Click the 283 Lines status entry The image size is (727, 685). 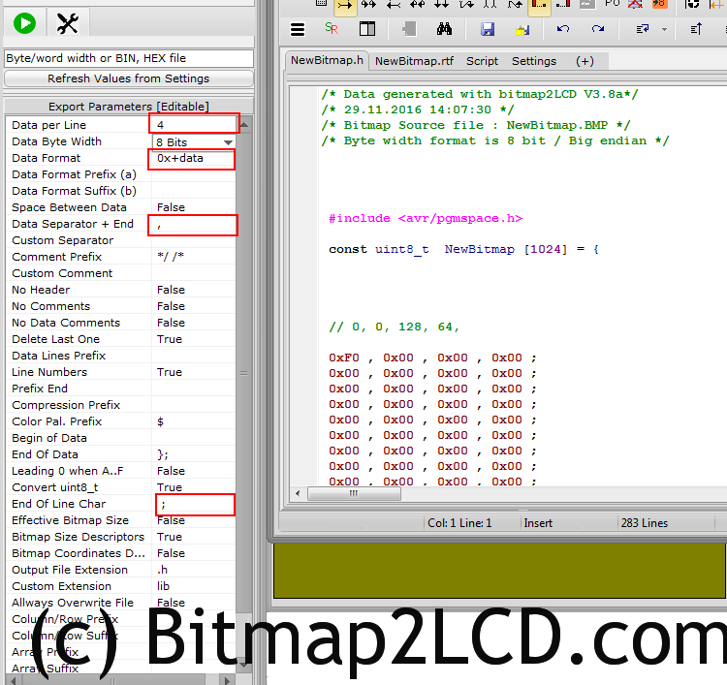point(645,523)
